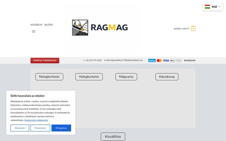The width and height of the screenshot is (226, 141).
Task: Open the MUREXIN link
Action: pos(190,60)
